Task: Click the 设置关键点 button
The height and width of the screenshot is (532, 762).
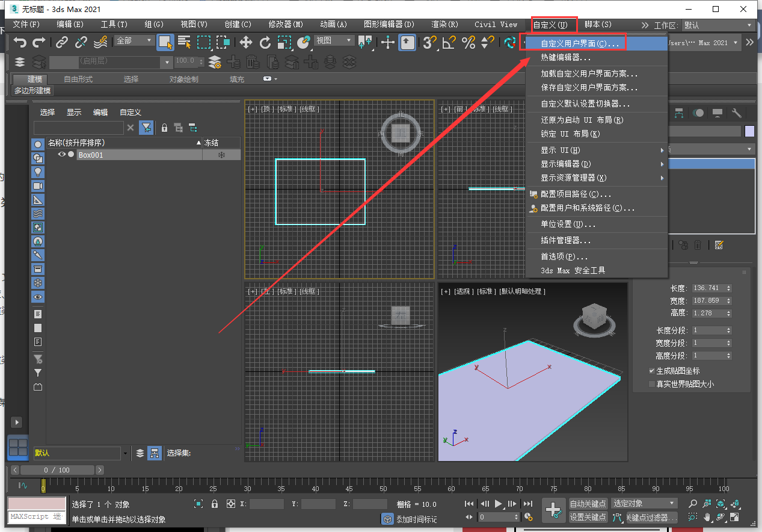Action: pyautogui.click(x=588, y=517)
